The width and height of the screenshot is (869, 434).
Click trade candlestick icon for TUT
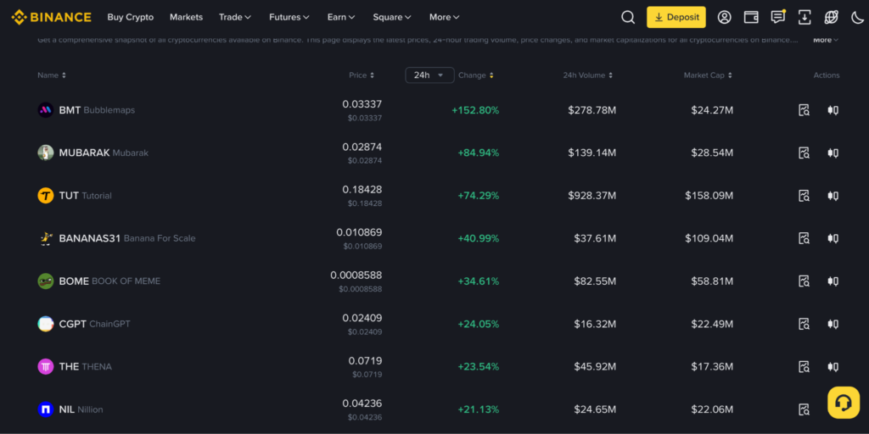[833, 196]
